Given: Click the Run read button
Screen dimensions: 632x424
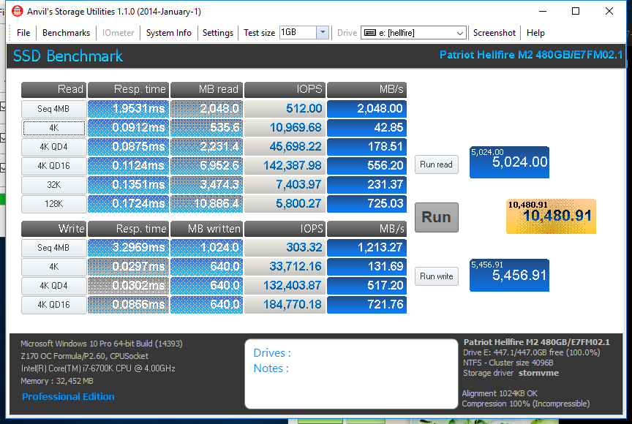Looking at the screenshot, I should tap(436, 164).
